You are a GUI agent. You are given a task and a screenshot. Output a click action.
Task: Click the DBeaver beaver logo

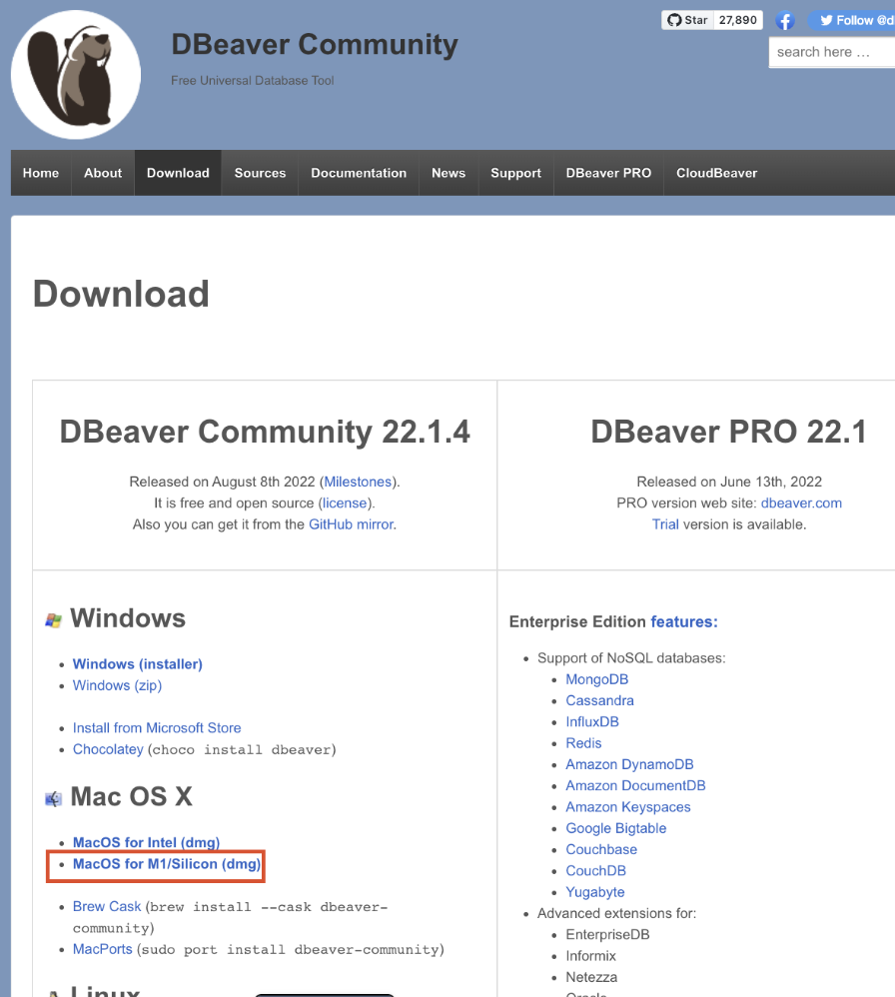coord(75,73)
